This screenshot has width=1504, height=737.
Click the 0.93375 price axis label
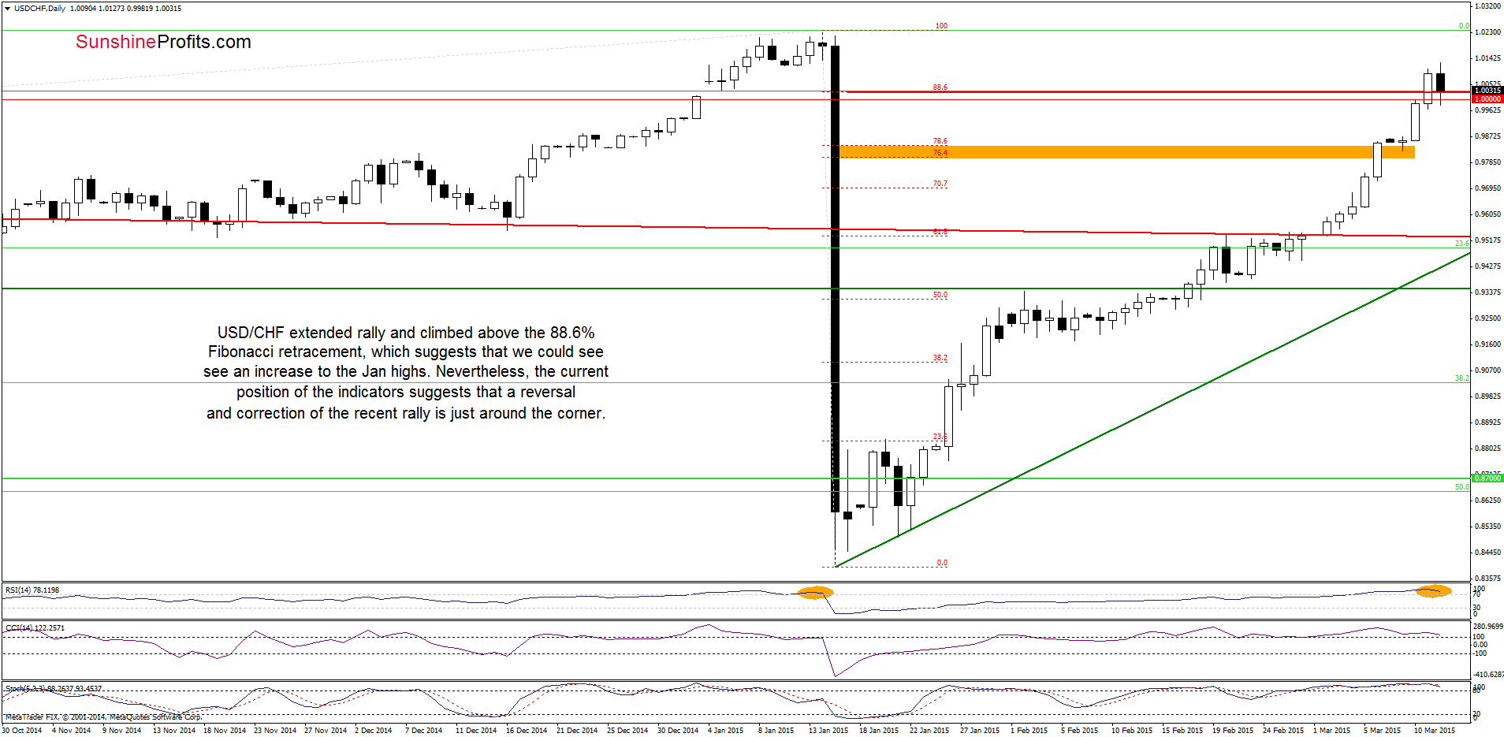[x=1487, y=292]
